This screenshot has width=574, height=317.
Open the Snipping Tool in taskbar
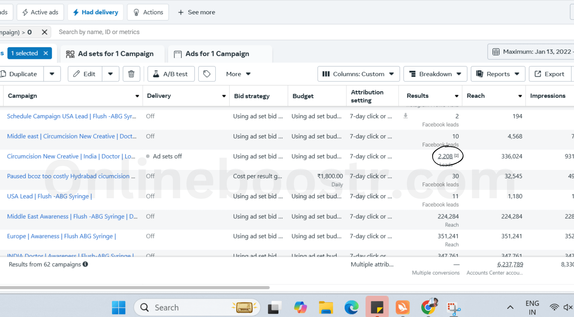pos(454,308)
